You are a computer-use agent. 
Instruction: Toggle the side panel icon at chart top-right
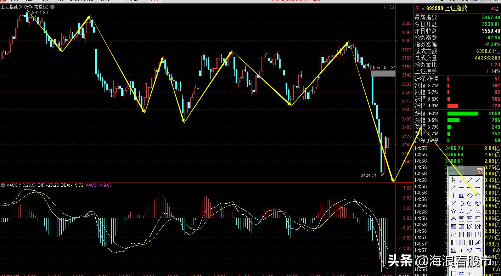click(392, 7)
